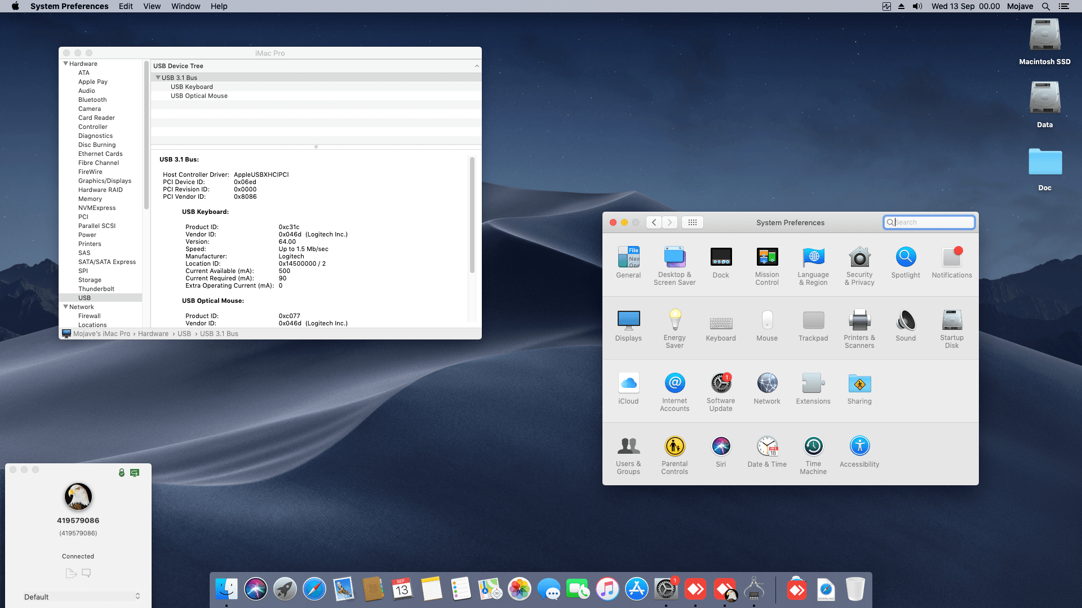Open the Spotlight preference pane
Image resolution: width=1082 pixels, height=608 pixels.
tap(906, 262)
